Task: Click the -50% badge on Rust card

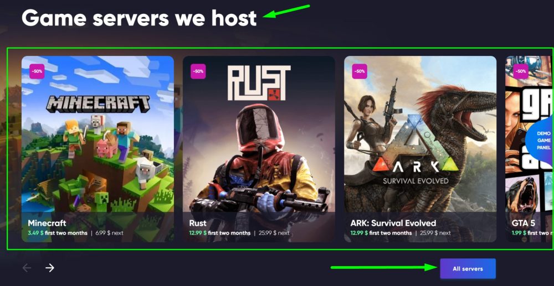Action: (x=198, y=71)
